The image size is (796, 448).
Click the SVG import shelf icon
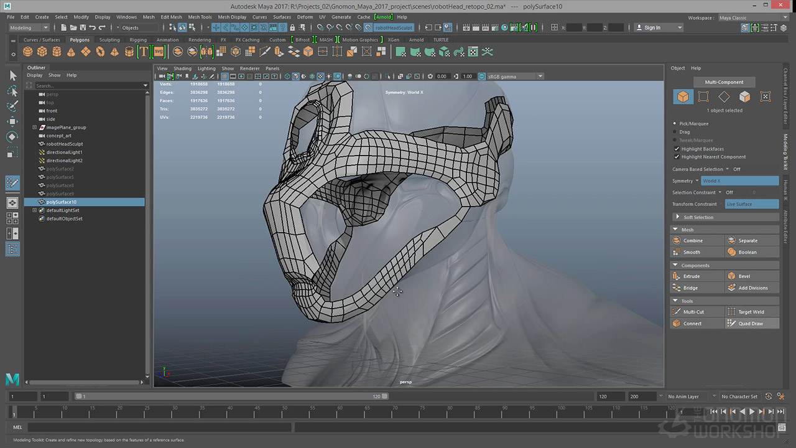click(x=159, y=52)
